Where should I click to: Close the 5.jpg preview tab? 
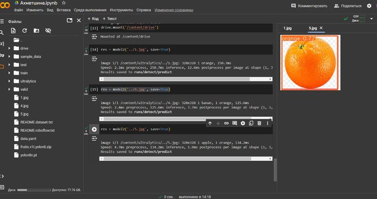pos(321,28)
